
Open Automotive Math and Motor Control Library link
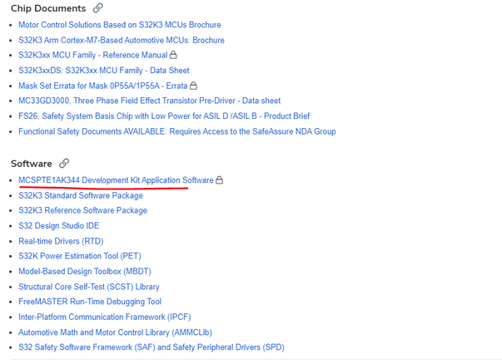pos(115,332)
